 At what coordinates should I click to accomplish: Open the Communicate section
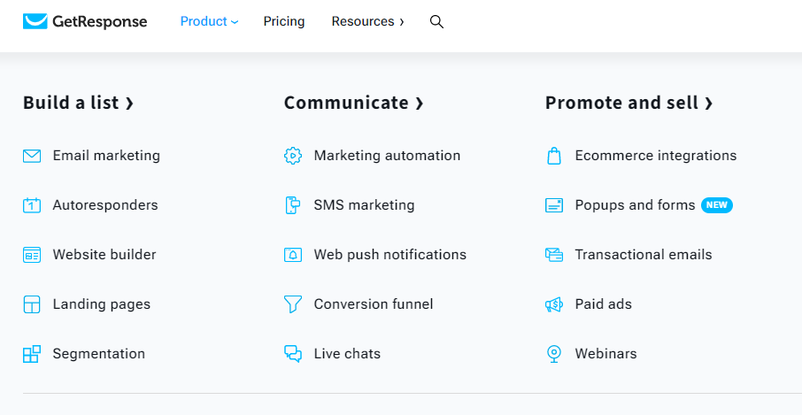pos(354,103)
